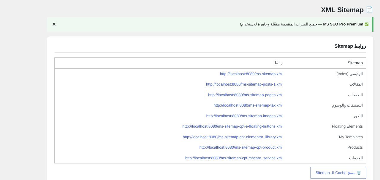Click the روابط Sitemap section heading
This screenshot has width=380, height=180.
[x=350, y=46]
